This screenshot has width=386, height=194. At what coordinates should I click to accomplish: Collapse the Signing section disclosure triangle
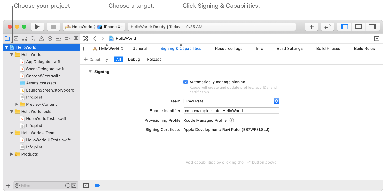(x=90, y=71)
